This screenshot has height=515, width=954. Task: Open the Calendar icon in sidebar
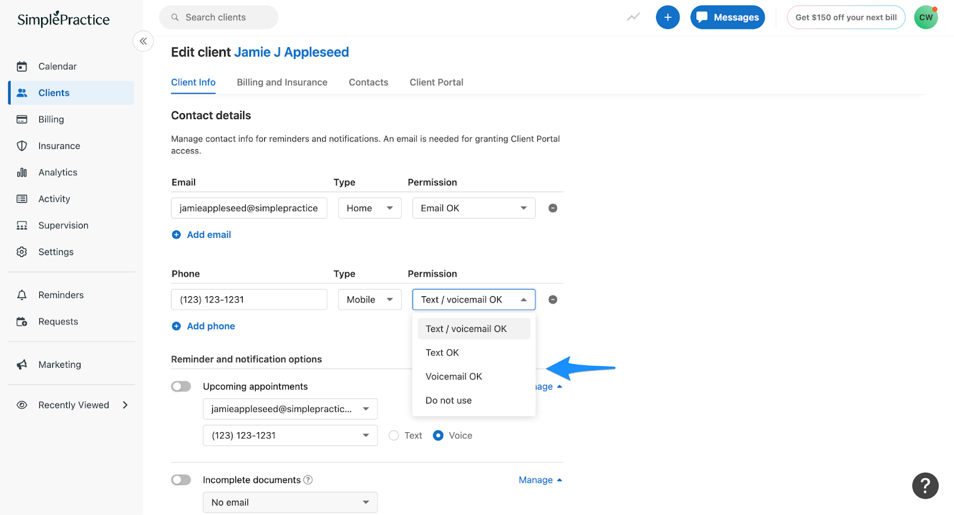(x=22, y=66)
